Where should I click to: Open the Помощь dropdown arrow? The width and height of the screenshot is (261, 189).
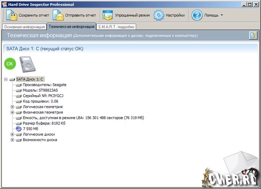[x=222, y=15]
